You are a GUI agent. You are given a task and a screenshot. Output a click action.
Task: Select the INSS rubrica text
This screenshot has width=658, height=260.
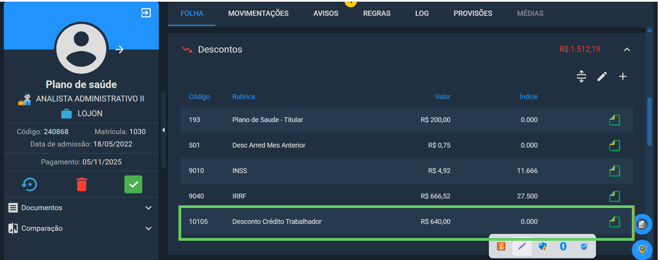click(240, 171)
